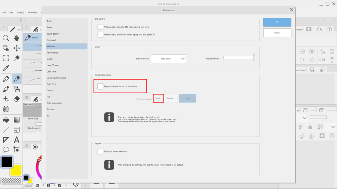Select the Color conversion preferences category

coord(67,103)
